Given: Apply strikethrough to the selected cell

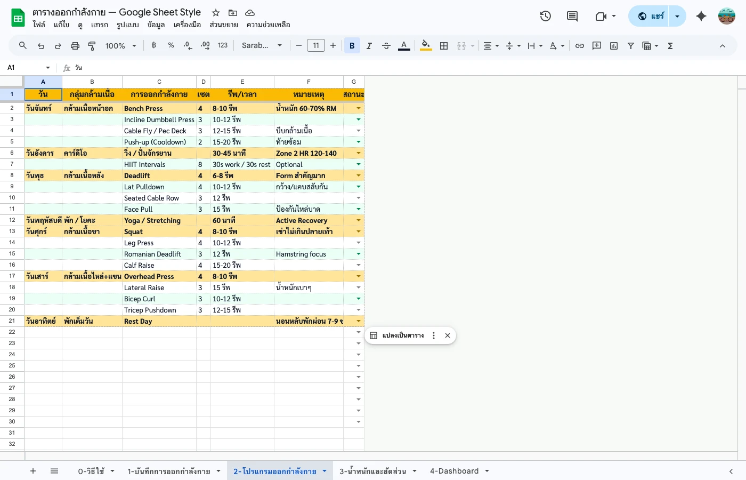Looking at the screenshot, I should tap(386, 45).
